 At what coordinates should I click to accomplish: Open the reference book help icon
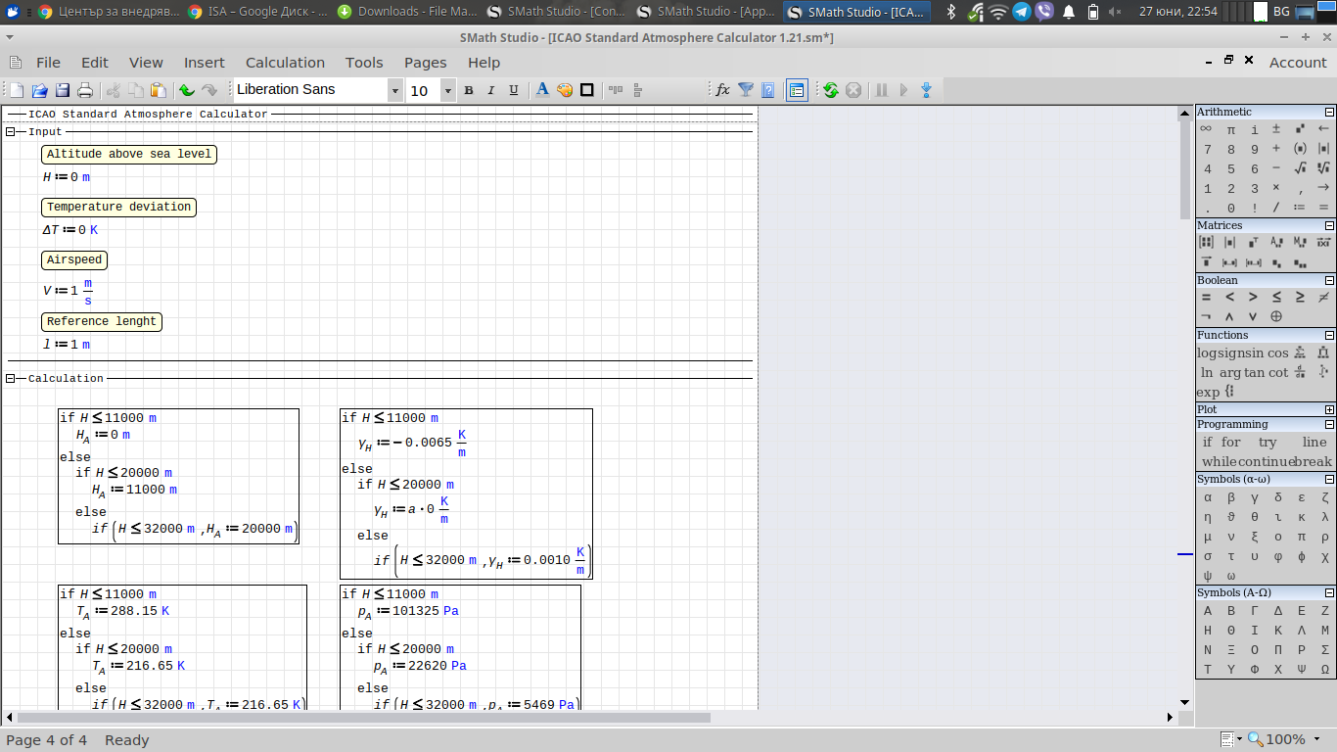(x=768, y=90)
